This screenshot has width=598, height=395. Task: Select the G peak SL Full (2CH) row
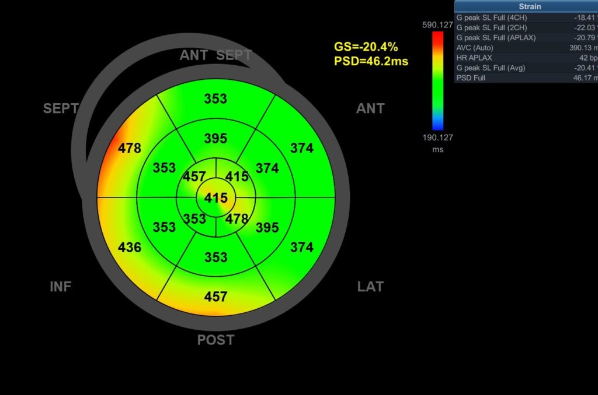tap(526, 27)
